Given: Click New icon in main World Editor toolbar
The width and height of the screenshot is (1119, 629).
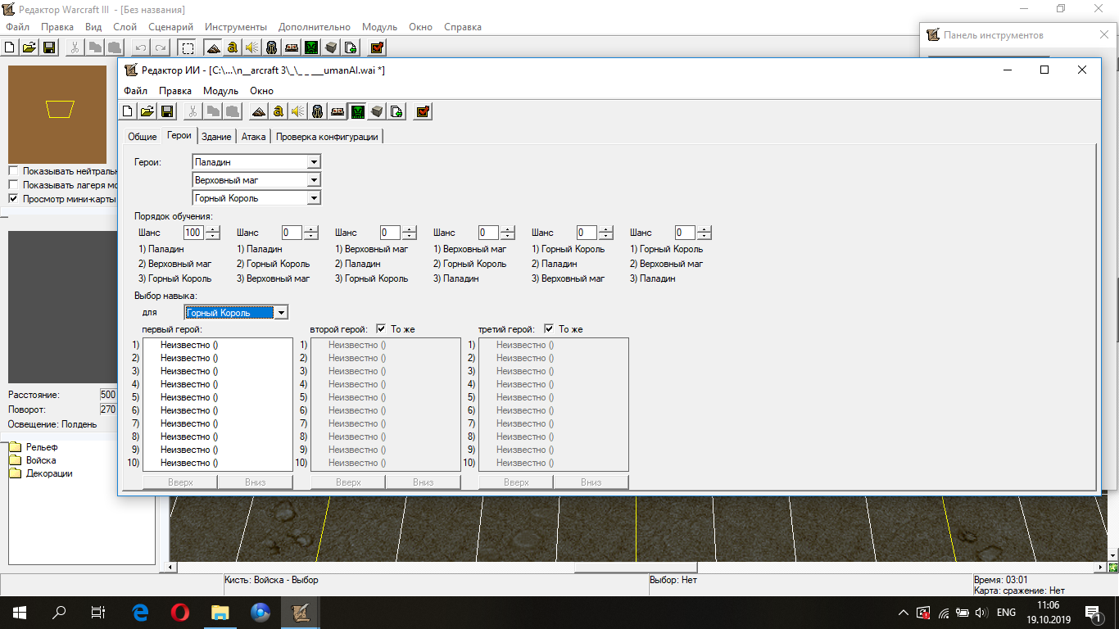Looking at the screenshot, I should tap(11, 48).
